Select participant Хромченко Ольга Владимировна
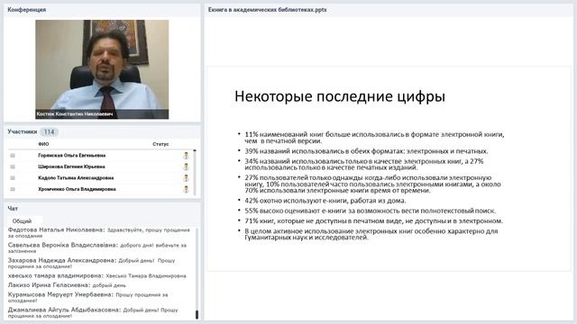 [x=77, y=190]
